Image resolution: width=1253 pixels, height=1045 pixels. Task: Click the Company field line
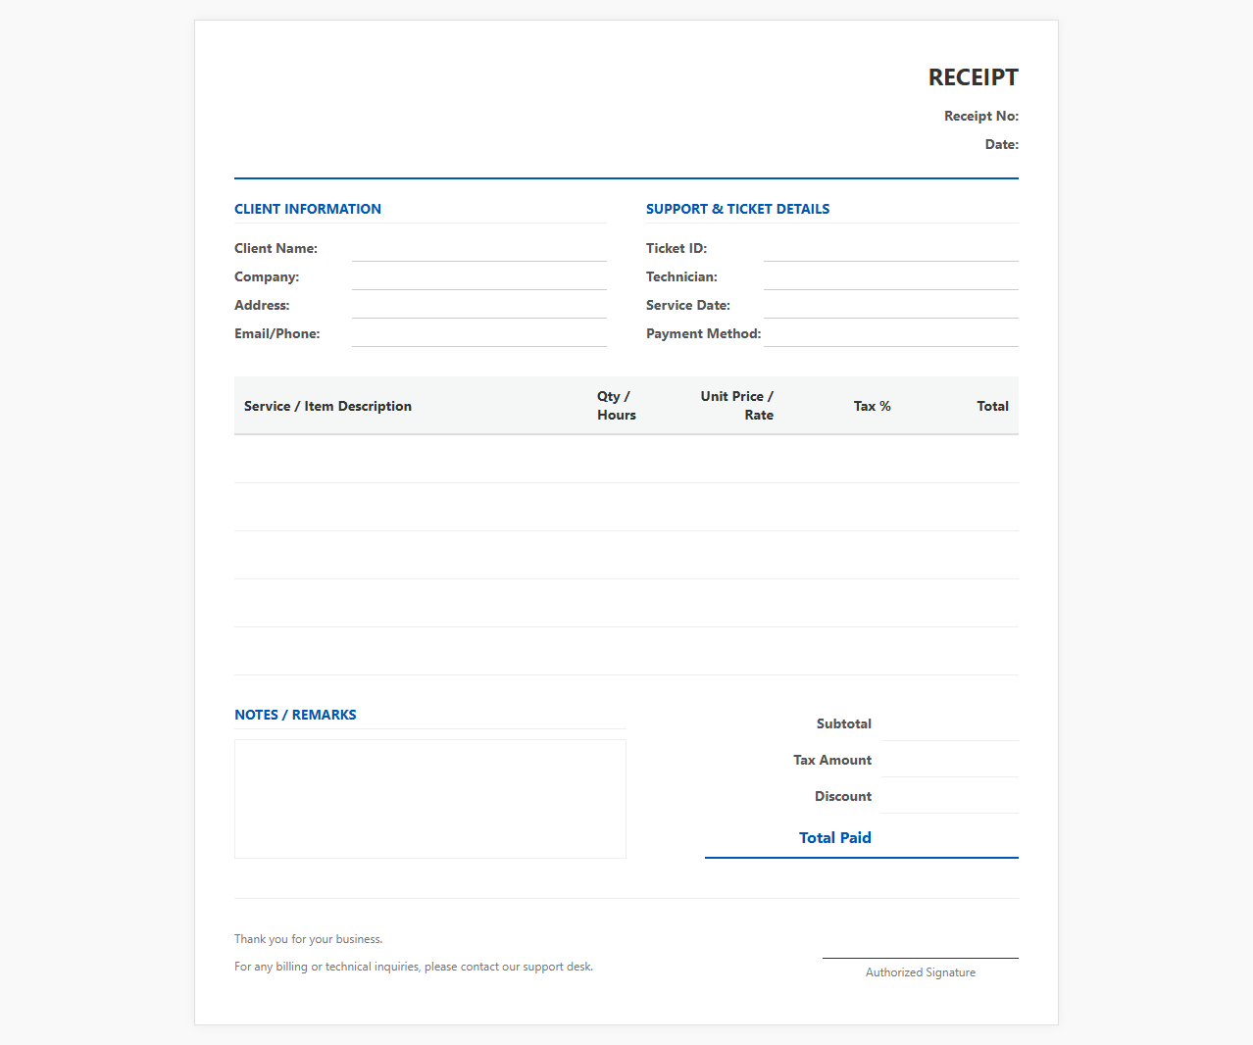point(479,277)
